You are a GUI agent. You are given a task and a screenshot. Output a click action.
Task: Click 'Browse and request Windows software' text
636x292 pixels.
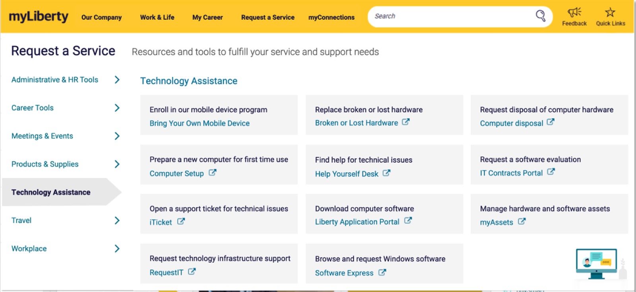[380, 259]
